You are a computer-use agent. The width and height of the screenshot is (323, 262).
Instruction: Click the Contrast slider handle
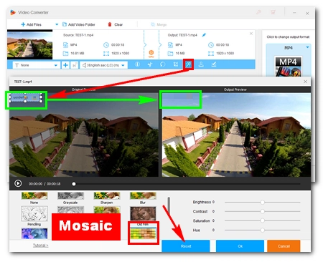pos(263,211)
